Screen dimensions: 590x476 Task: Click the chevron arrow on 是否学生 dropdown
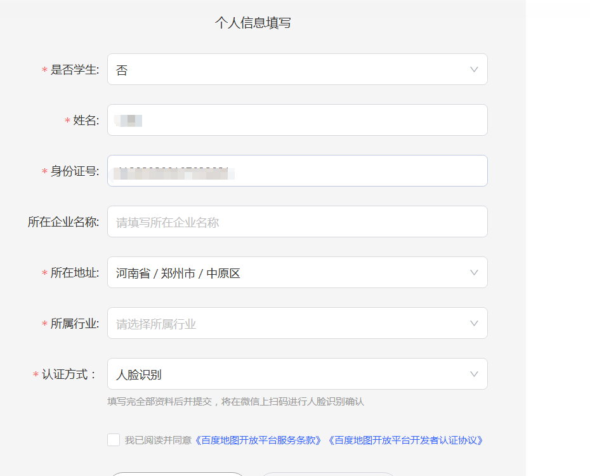coord(474,69)
